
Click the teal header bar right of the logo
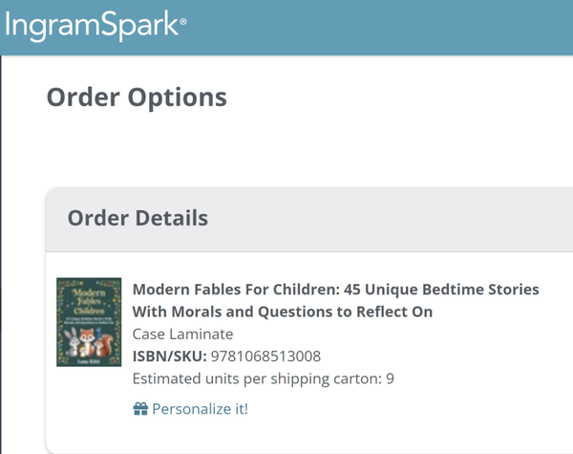pyautogui.click(x=382, y=27)
